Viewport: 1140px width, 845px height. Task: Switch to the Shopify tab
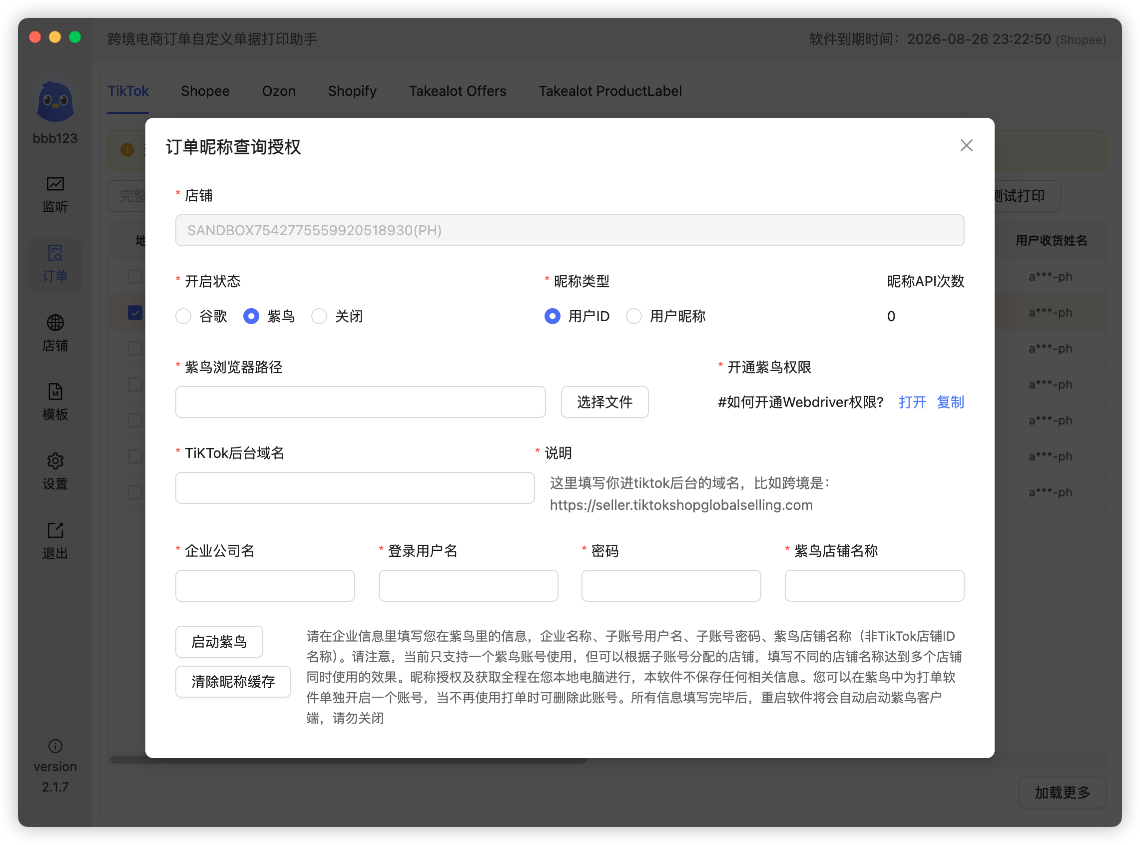352,91
